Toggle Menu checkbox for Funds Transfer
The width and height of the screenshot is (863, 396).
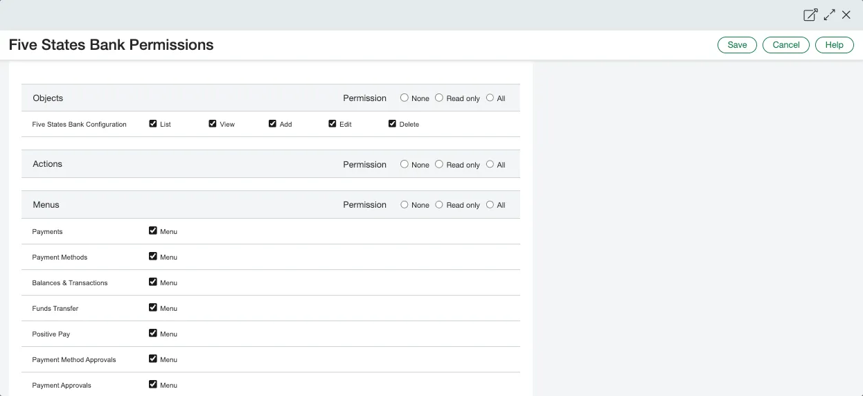(x=153, y=307)
